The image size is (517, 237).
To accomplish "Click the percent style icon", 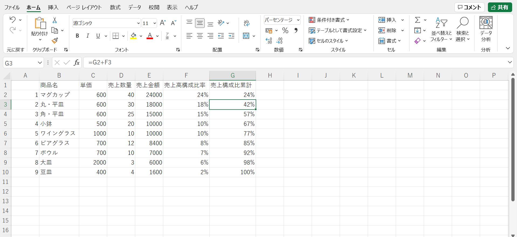I will tap(285, 31).
